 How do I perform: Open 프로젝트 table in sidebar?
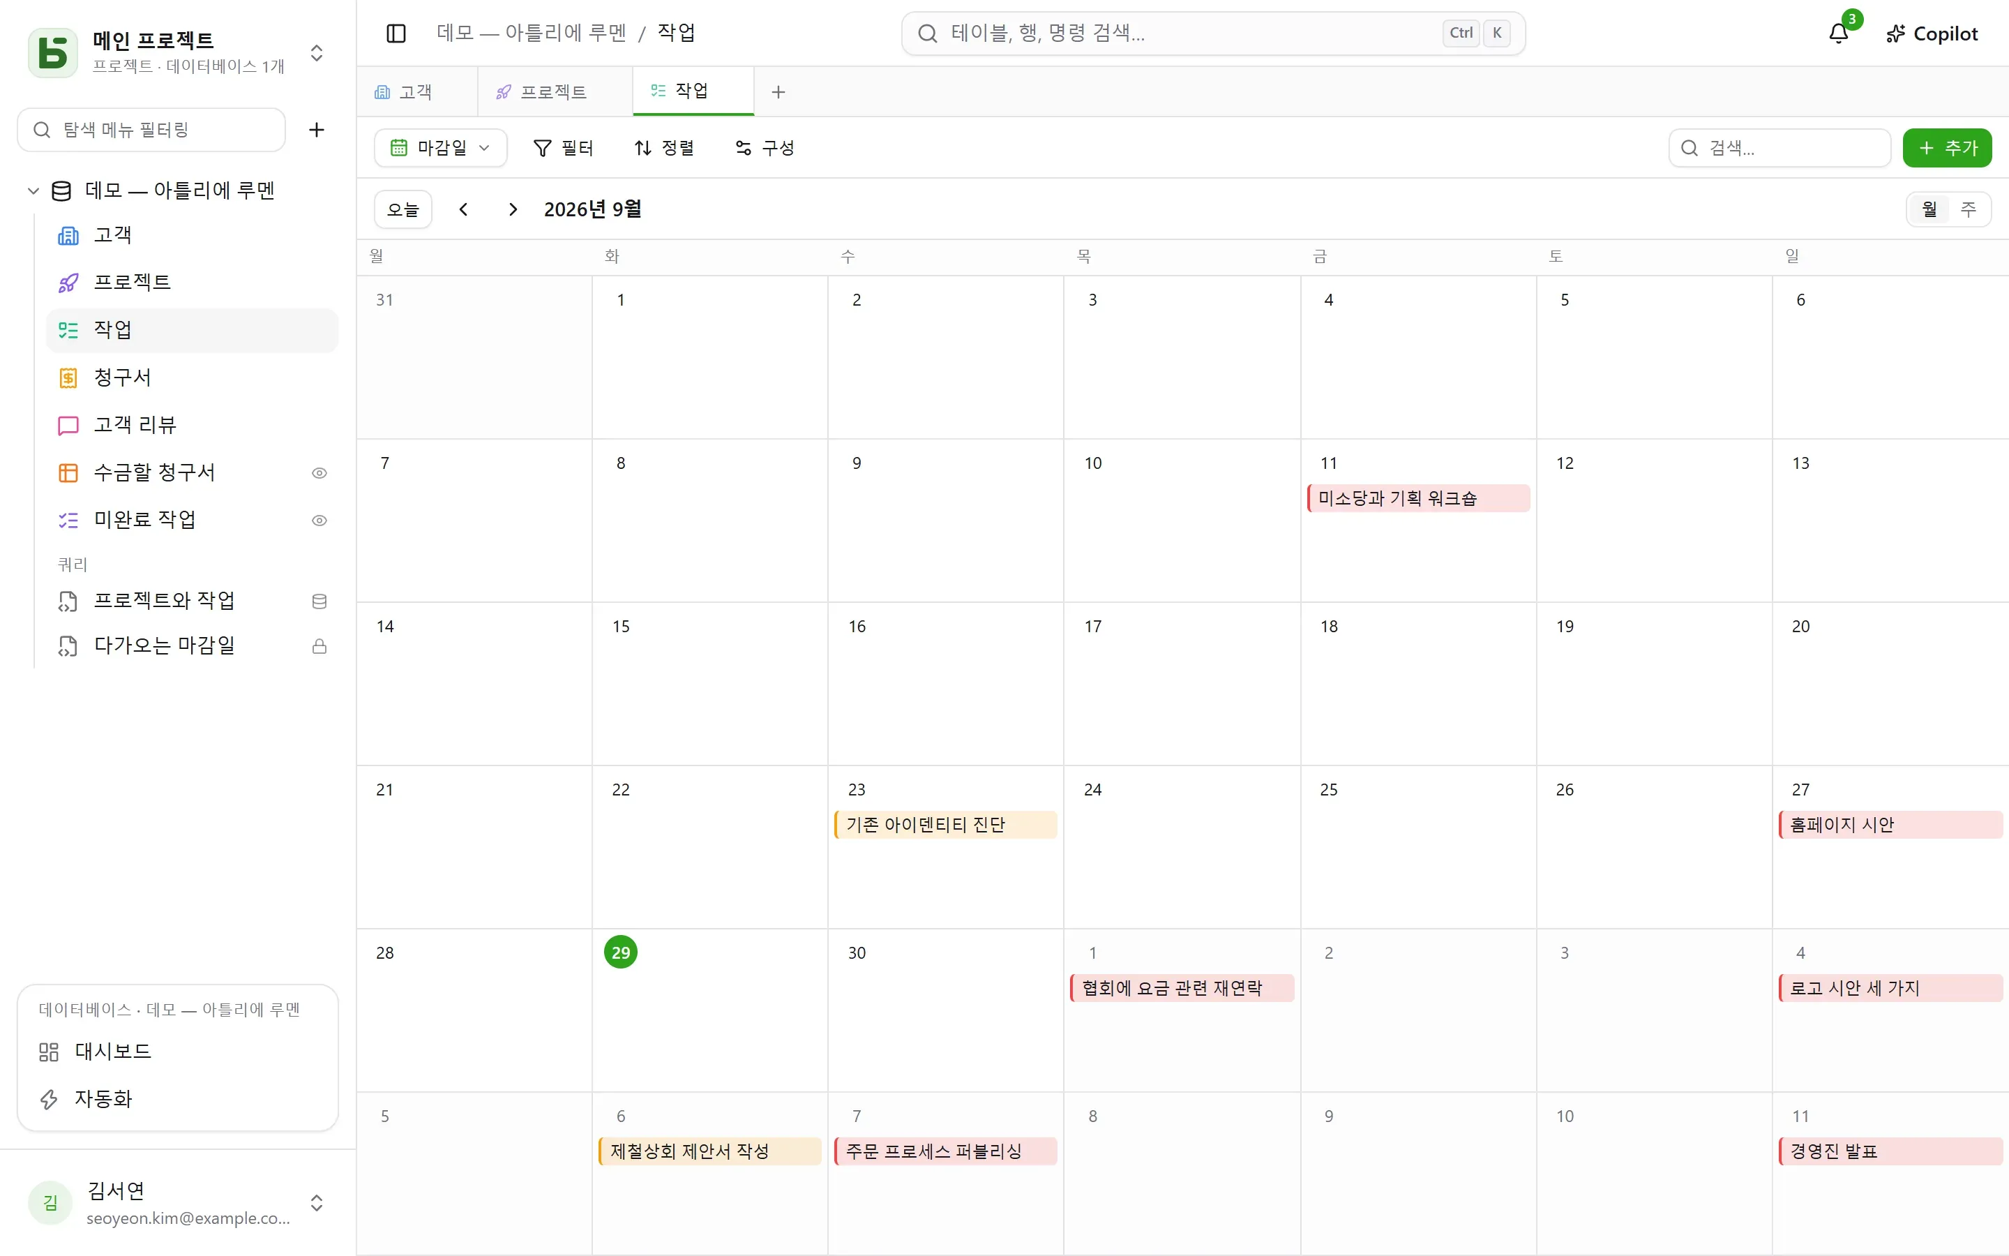coord(193,283)
